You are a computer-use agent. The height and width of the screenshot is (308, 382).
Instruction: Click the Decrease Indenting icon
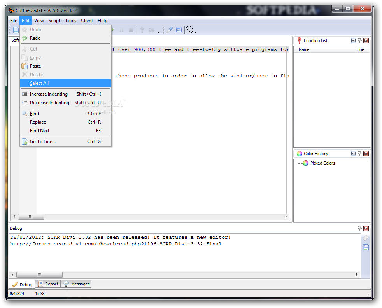pos(25,103)
